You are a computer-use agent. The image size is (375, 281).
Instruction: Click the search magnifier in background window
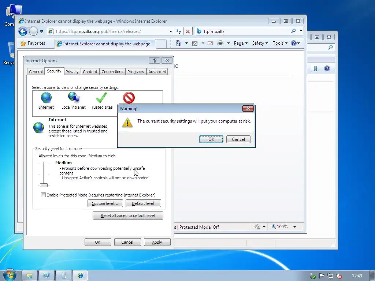(x=330, y=47)
